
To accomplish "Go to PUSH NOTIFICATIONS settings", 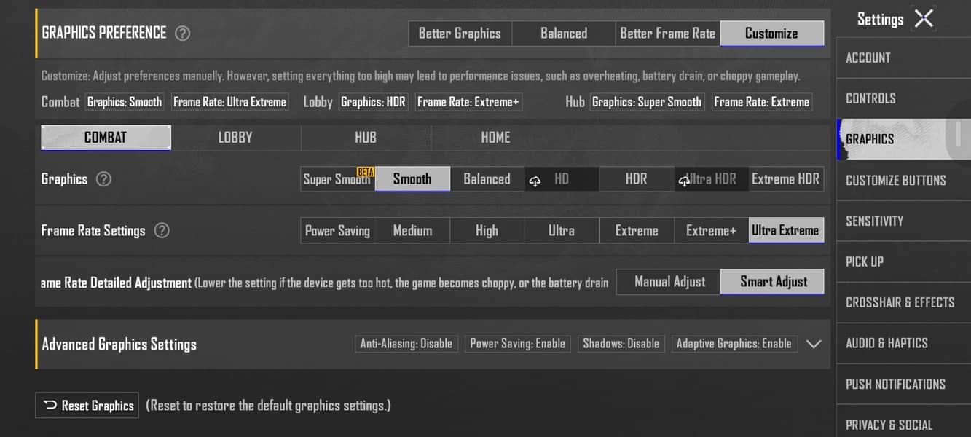I will coord(904,385).
